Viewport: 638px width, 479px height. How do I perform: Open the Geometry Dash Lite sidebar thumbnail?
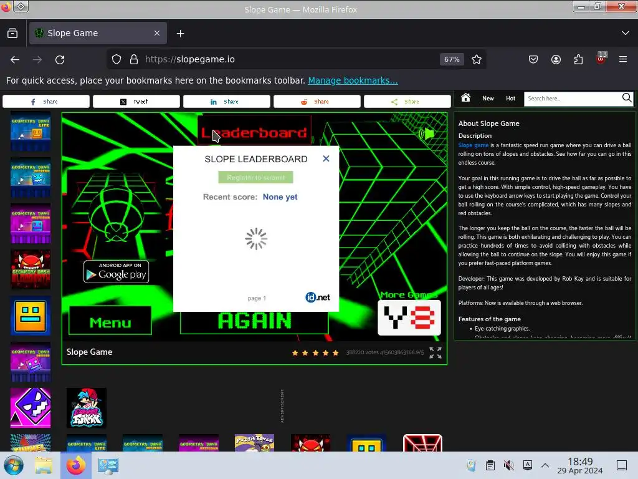point(31,132)
